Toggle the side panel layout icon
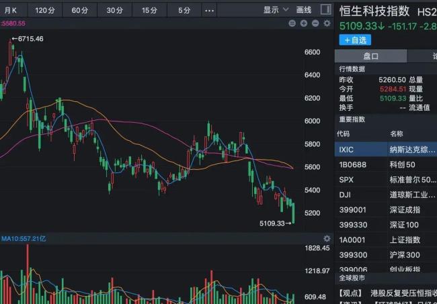The width and height of the screenshot is (437, 304). (325, 9)
